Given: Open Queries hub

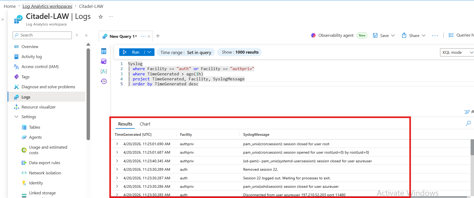Looking at the screenshot, I should (461, 35).
